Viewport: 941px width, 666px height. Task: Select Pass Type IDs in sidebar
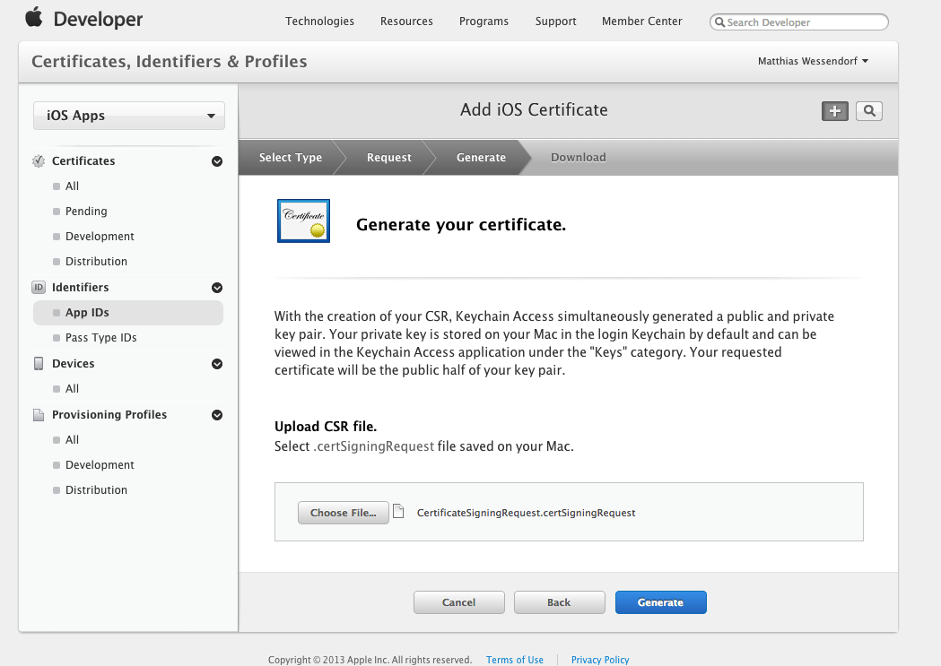100,338
